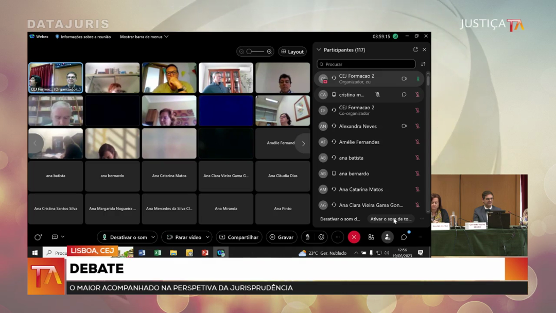Toggle the participants panel button
556x313 pixels.
[x=387, y=237]
